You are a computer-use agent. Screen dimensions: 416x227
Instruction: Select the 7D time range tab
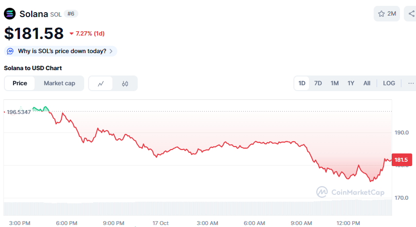pyautogui.click(x=318, y=83)
